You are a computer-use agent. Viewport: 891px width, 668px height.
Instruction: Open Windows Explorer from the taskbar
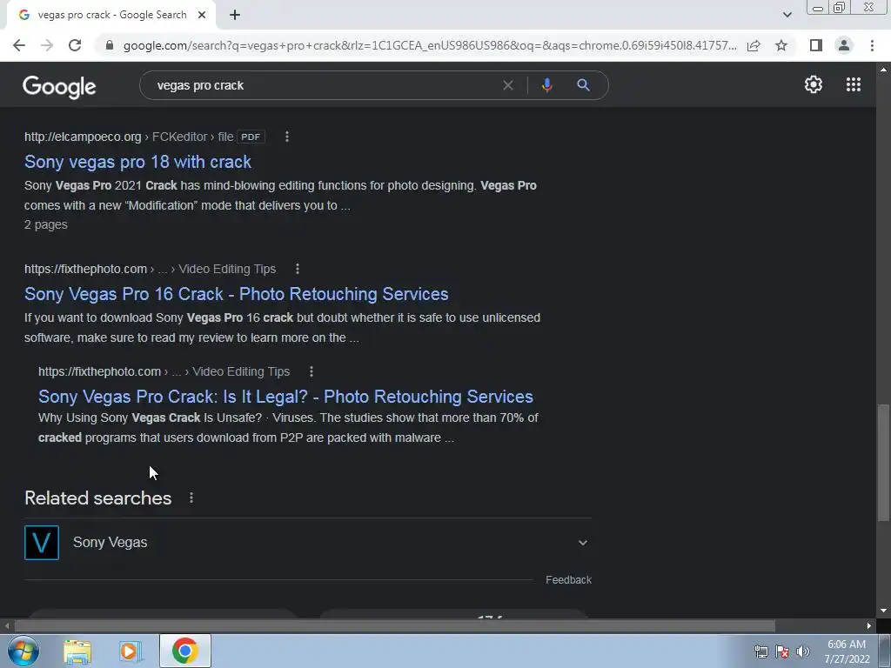[77, 651]
